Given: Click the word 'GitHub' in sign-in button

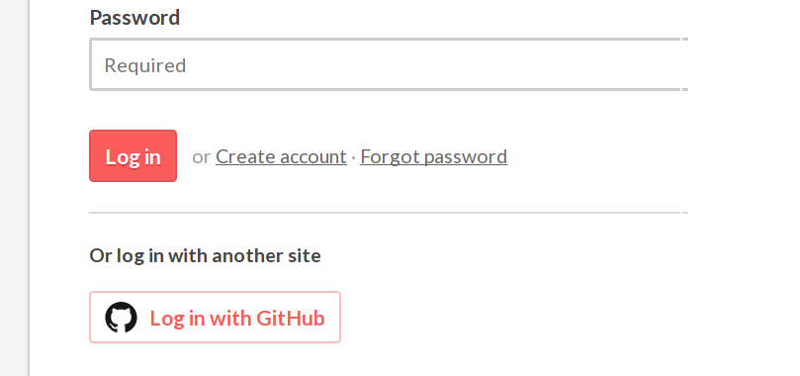Looking at the screenshot, I should [291, 318].
